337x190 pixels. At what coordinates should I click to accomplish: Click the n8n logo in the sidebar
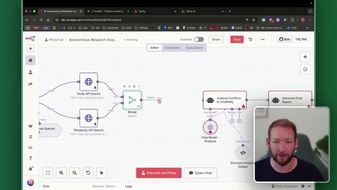(30, 39)
